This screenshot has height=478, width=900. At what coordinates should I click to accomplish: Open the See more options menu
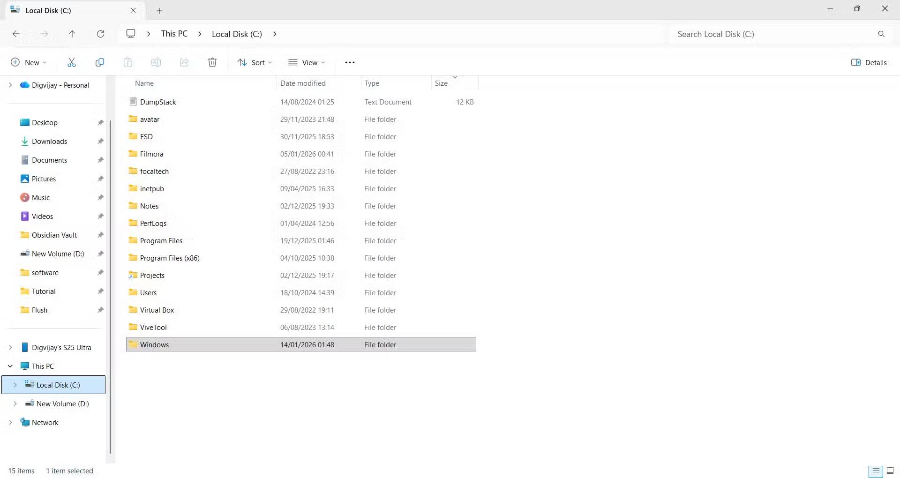350,62
